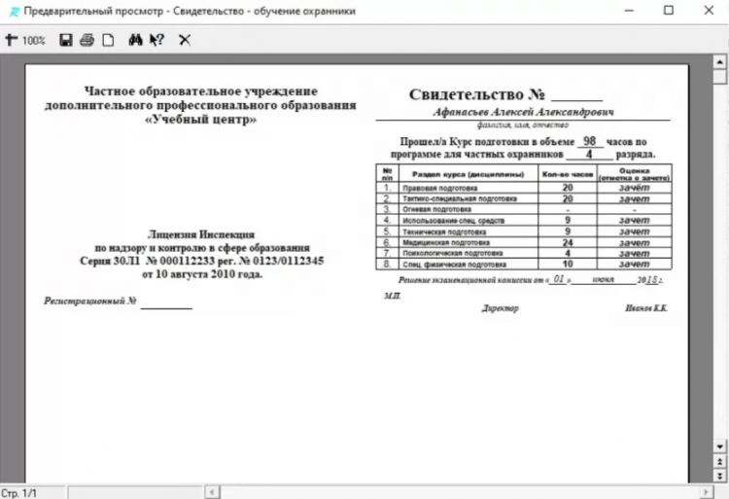The image size is (729, 499).
Task: Click the label 'Регистрационный №'
Action: (90, 301)
